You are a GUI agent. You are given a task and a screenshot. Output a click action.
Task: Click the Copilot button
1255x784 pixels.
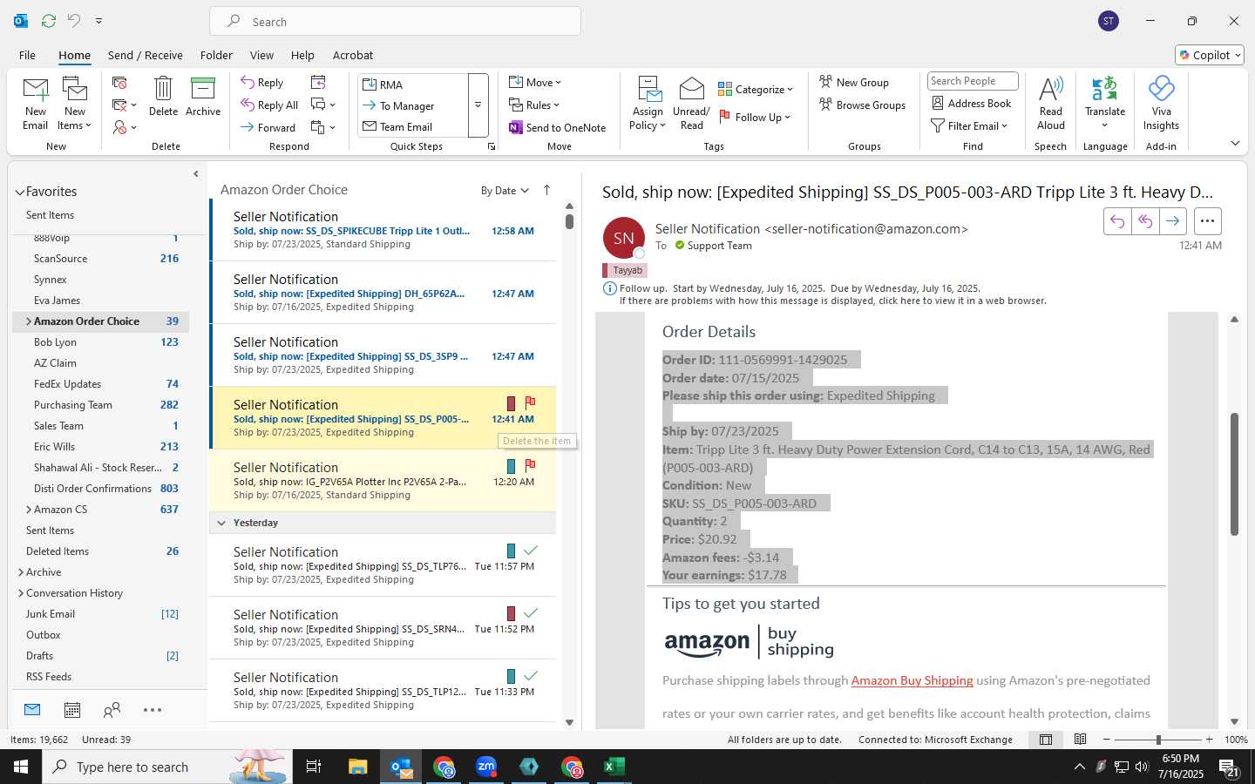pyautogui.click(x=1210, y=55)
